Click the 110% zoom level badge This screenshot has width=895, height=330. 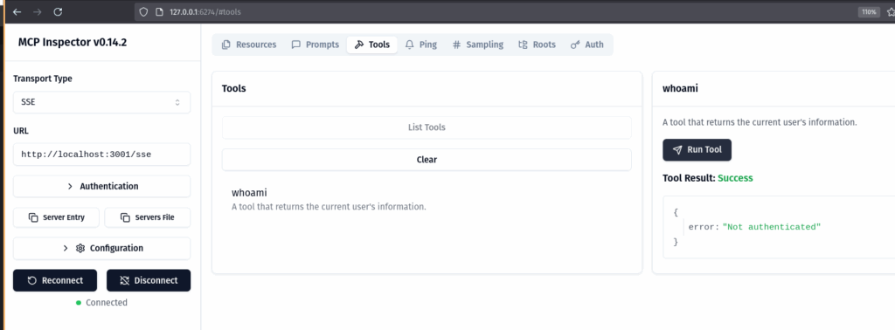click(x=868, y=11)
